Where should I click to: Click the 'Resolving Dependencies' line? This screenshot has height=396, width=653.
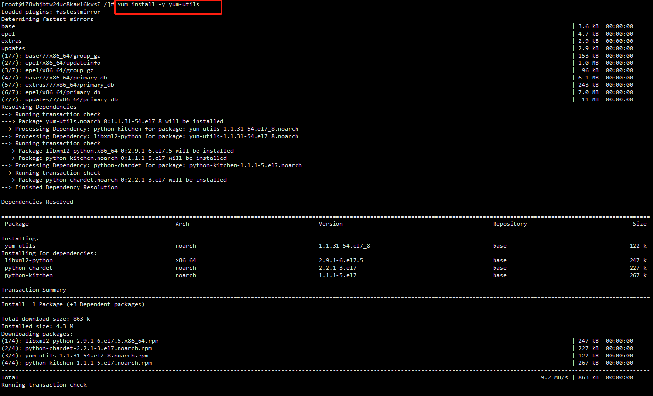pyautogui.click(x=39, y=107)
